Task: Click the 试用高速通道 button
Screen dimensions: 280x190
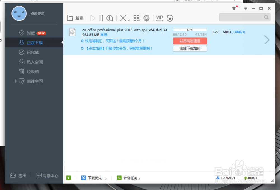Action: pyautogui.click(x=190, y=41)
